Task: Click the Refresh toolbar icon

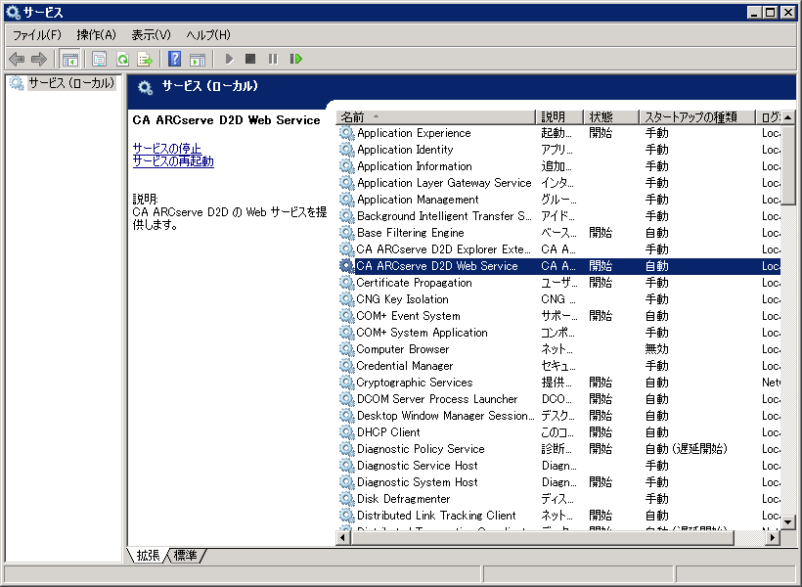Action: coord(122,59)
